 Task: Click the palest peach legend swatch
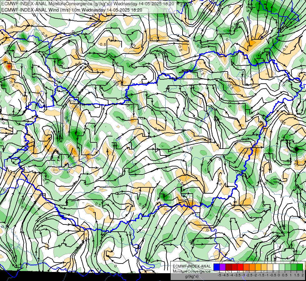click(x=270, y=267)
